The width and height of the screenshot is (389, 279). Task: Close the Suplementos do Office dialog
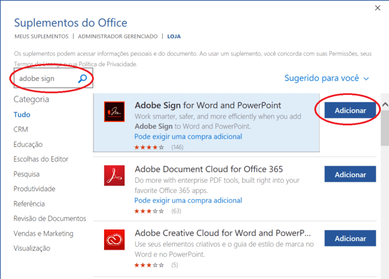point(378,8)
